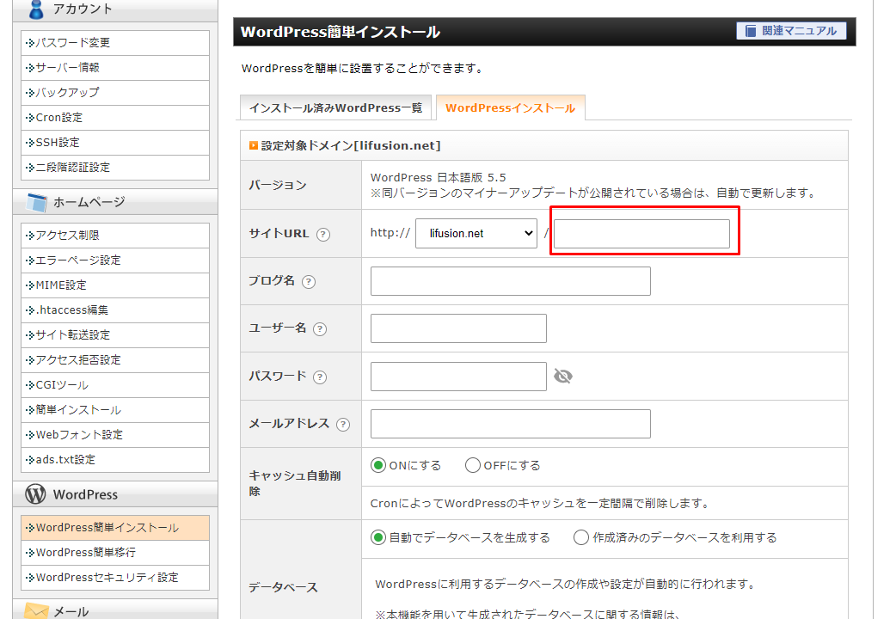Open 簡単インストール in the sidebar

click(115, 410)
